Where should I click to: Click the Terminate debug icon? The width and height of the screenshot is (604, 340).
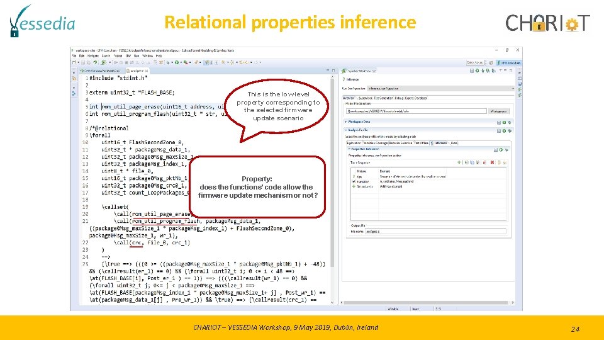click(x=126, y=62)
